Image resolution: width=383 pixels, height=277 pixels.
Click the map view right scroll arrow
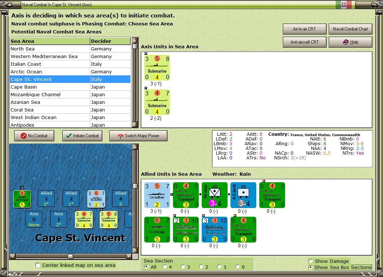tap(129, 256)
